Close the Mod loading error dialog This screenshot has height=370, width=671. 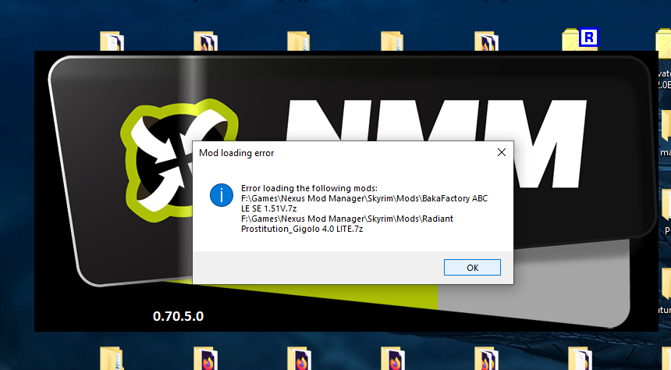[x=502, y=152]
